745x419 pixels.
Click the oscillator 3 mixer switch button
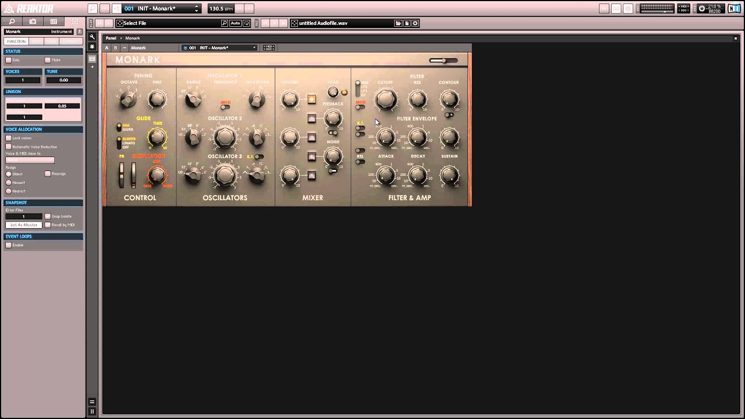[x=312, y=175]
